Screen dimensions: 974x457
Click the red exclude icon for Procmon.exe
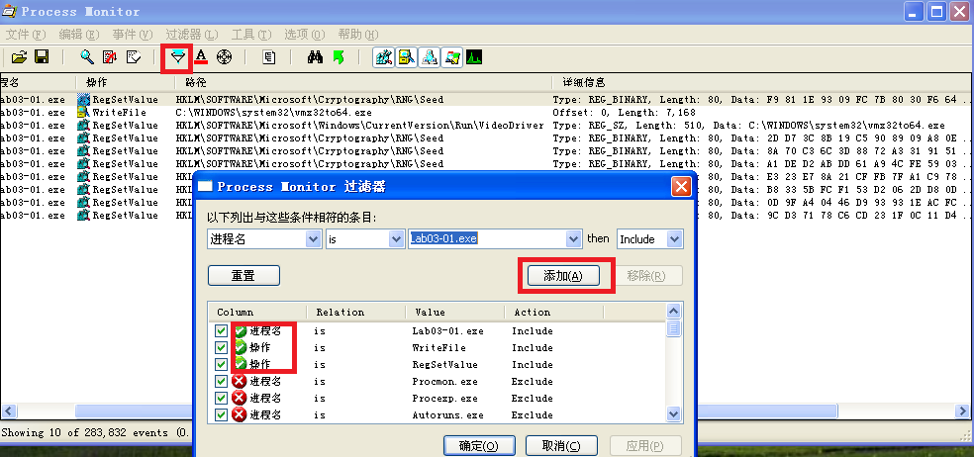239,381
